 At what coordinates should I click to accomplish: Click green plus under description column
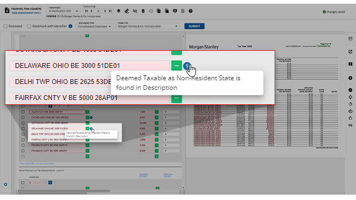click(87, 157)
